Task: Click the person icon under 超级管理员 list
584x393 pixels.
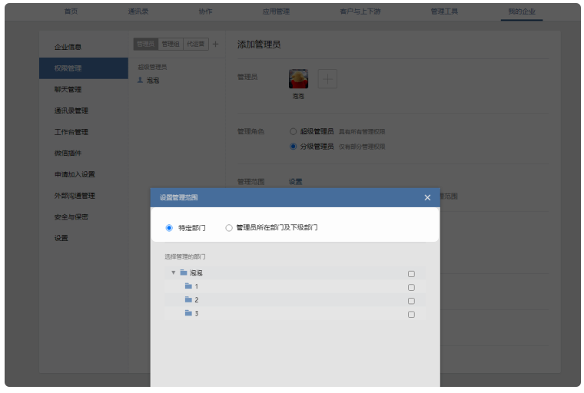Action: tap(140, 80)
